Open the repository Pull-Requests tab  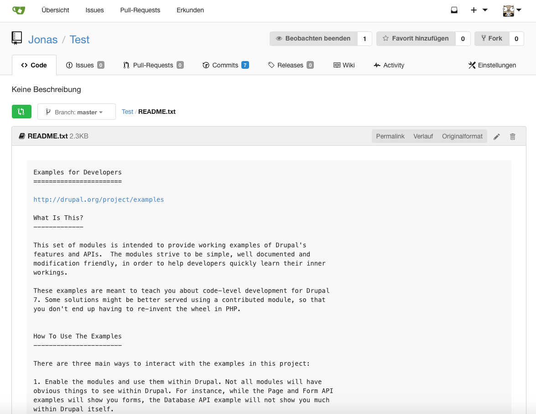click(x=153, y=65)
